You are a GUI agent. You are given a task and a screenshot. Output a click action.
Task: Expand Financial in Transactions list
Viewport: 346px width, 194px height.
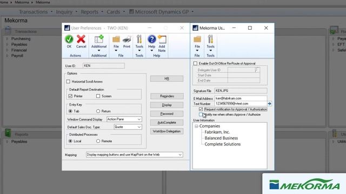coord(7,50)
